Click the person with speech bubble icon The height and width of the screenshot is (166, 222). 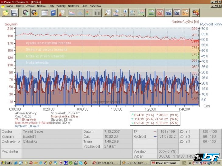tap(62, 12)
